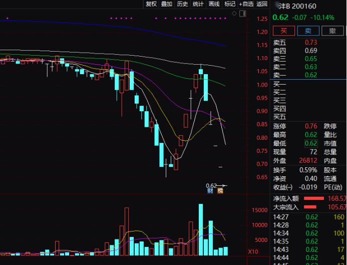Select 叠加 overlay option
The width and height of the screenshot is (347, 265).
click(167, 4)
